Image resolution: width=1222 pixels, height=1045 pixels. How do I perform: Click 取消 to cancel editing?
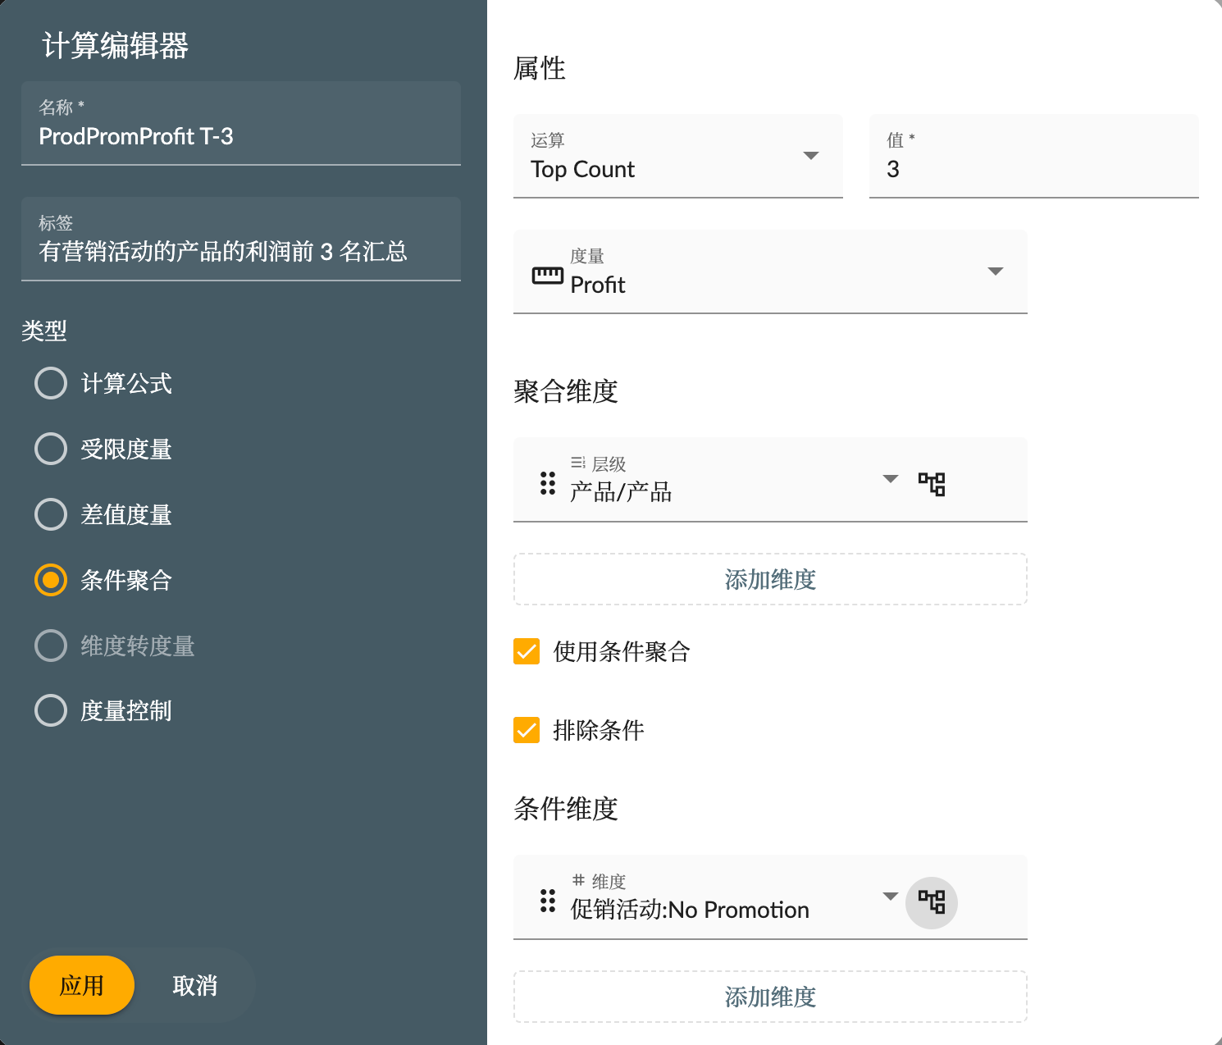pos(194,985)
